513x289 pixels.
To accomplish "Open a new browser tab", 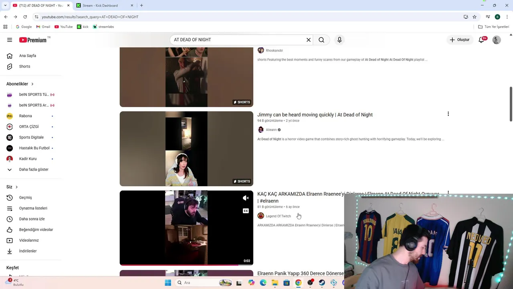I will [x=141, y=6].
